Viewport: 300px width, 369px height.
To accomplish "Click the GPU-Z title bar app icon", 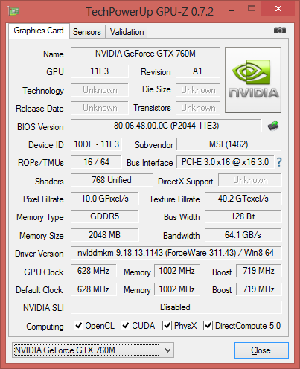I will [x=13, y=11].
